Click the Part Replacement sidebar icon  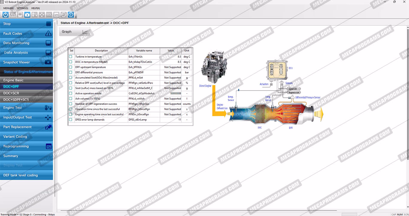[x=48, y=127]
